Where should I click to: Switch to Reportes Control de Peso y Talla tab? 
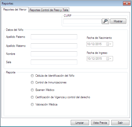click(x=49, y=10)
